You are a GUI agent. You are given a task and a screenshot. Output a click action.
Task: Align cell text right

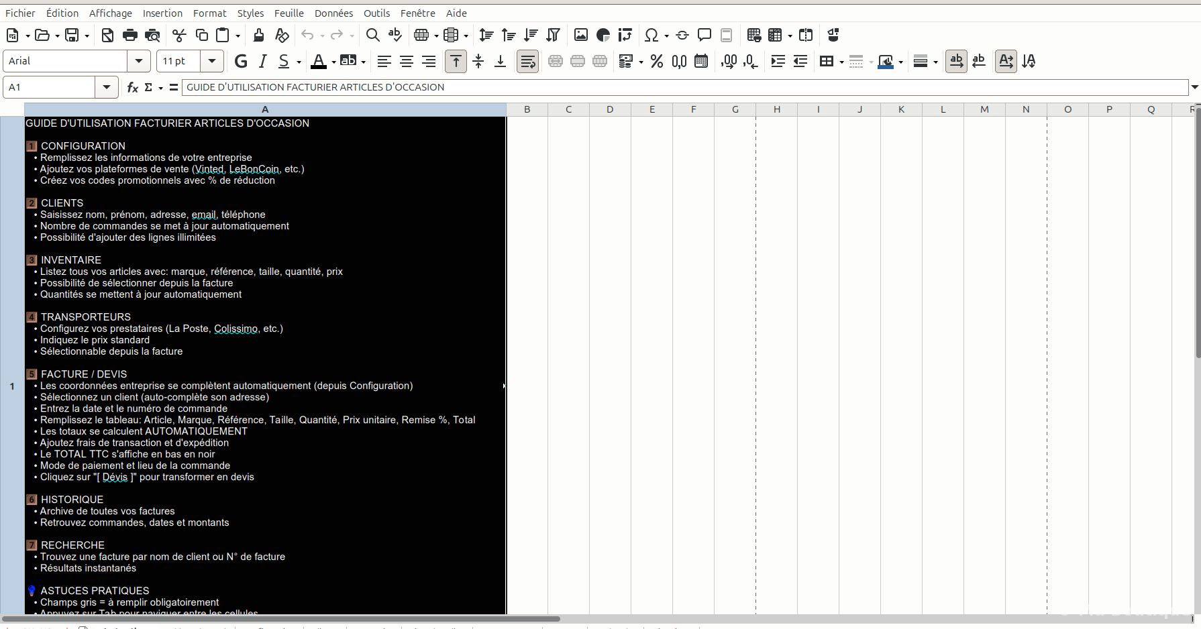429,61
